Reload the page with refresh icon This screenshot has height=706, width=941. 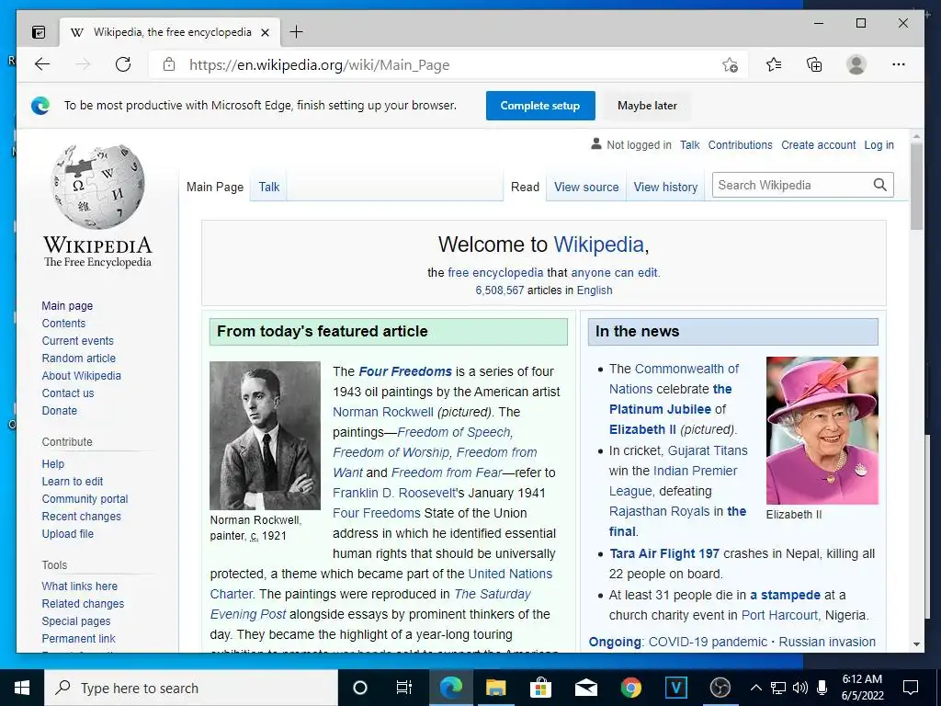(x=123, y=65)
